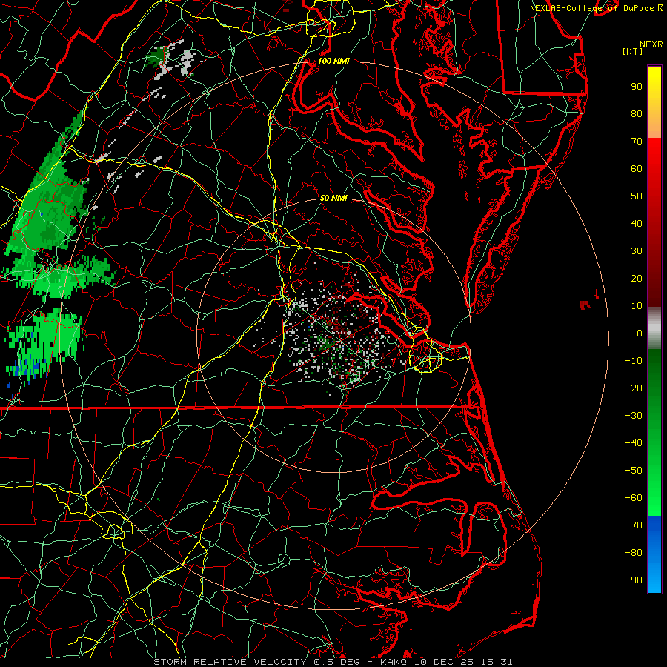Screen dimensions: 667x667
Task: Click the -40 value on velocity scale
Action: [x=634, y=443]
